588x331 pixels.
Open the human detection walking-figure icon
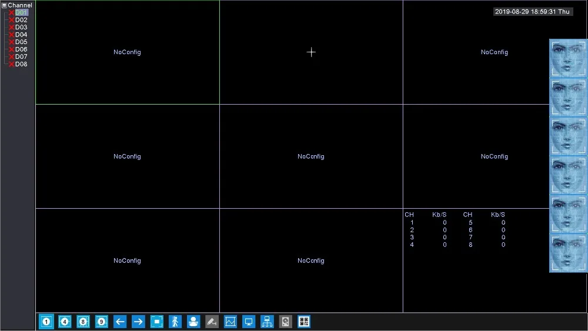coord(175,322)
